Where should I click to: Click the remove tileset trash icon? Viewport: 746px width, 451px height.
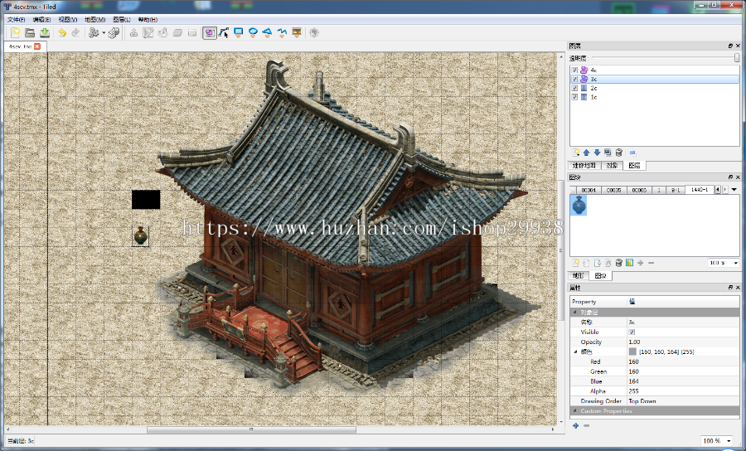[619, 263]
